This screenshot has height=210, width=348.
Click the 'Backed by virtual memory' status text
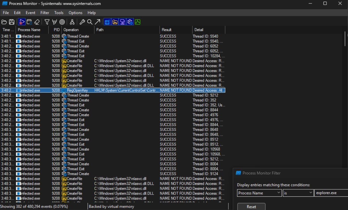pos(111,207)
